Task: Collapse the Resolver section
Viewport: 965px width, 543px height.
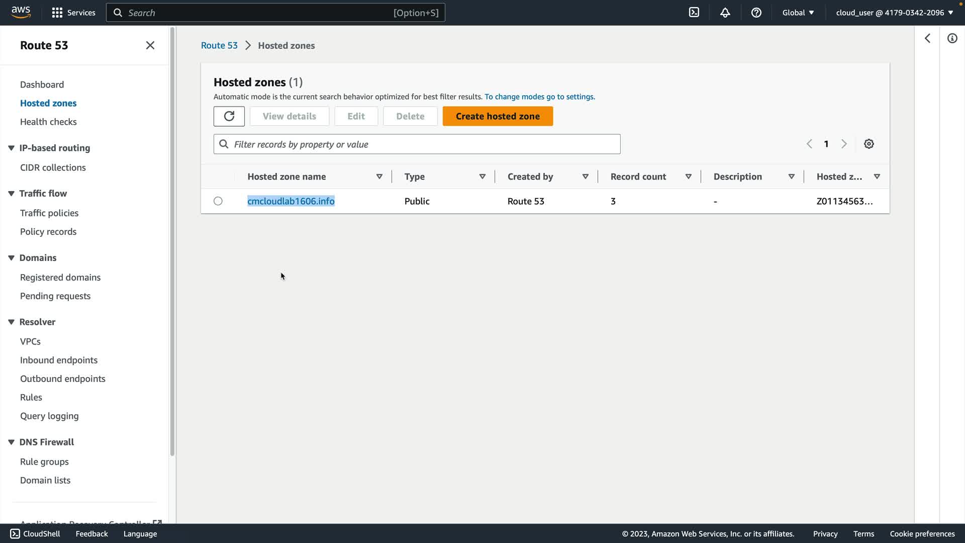Action: (x=11, y=322)
